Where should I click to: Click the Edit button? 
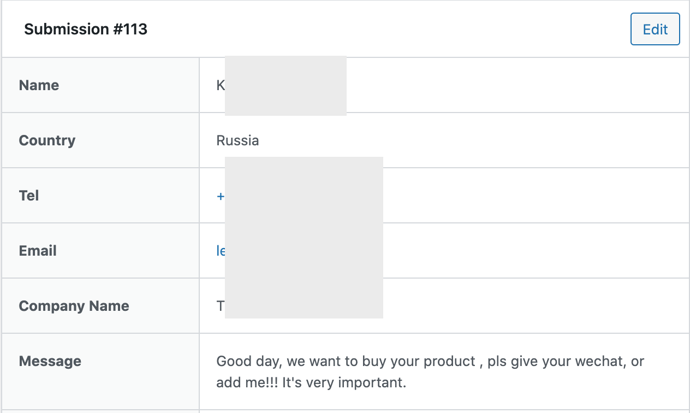pyautogui.click(x=655, y=29)
